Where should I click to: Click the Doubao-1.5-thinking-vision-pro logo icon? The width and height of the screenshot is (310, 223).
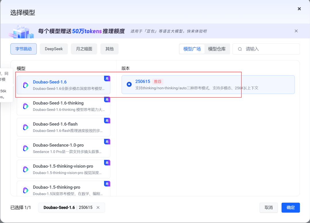[26, 169]
